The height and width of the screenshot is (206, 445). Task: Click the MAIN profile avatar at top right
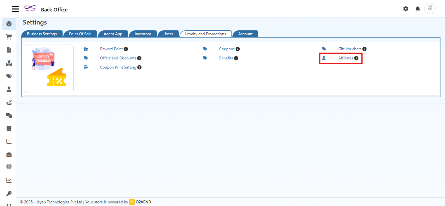pos(430,8)
